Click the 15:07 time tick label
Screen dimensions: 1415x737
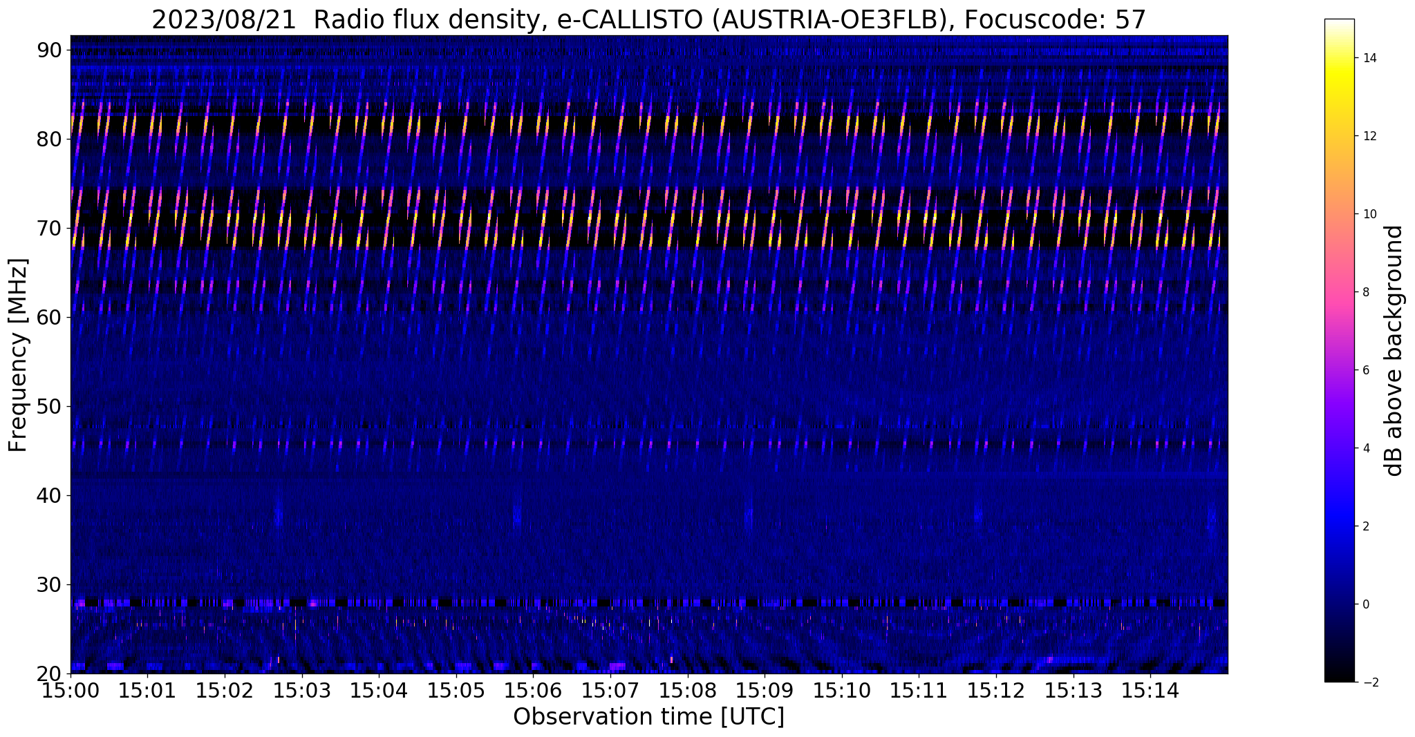pyautogui.click(x=610, y=690)
